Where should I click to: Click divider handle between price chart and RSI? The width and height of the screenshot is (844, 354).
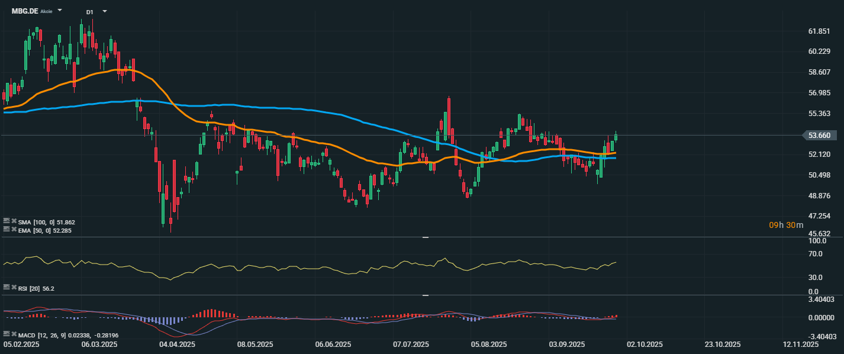[x=425, y=237]
